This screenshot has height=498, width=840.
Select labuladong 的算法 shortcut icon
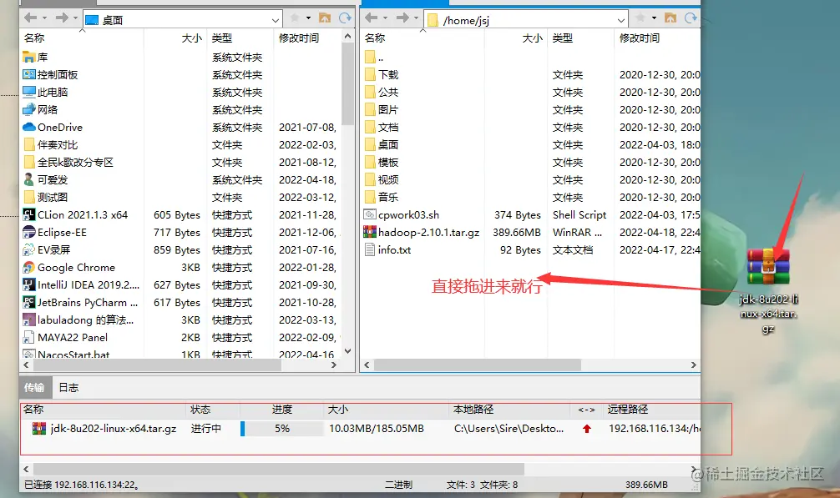(29, 319)
